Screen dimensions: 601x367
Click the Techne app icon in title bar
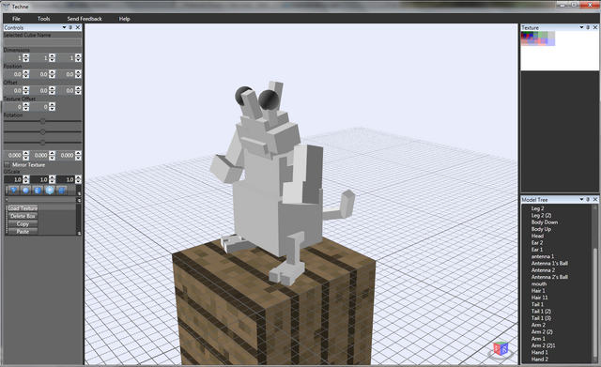click(7, 7)
